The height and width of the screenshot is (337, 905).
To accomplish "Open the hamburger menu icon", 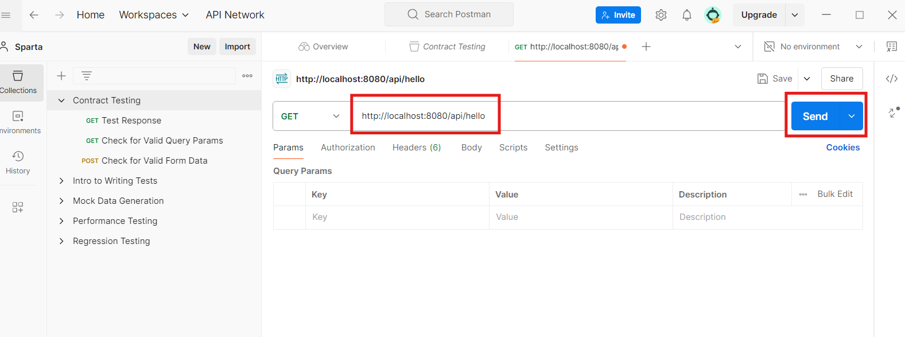I will 6,15.
